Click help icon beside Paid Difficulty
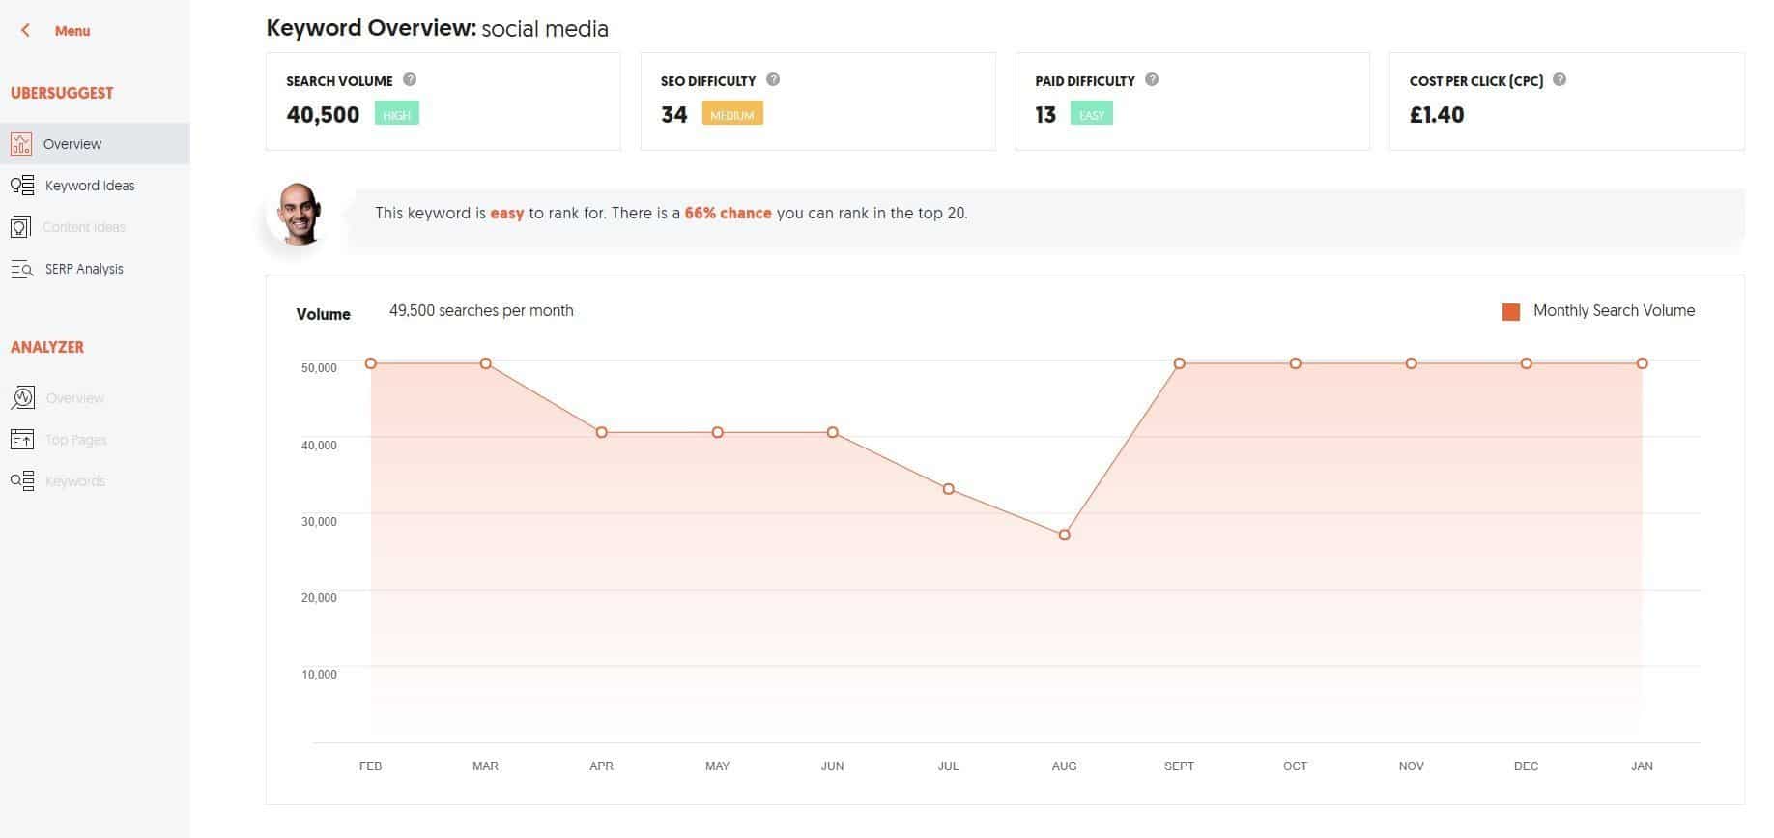The image size is (1774, 838). click(x=1152, y=80)
